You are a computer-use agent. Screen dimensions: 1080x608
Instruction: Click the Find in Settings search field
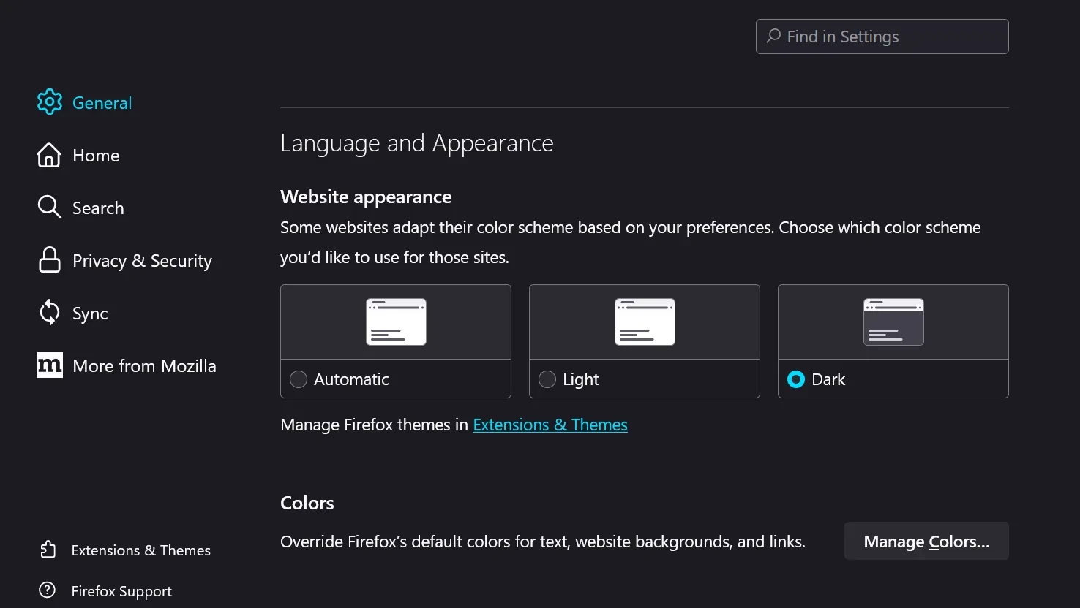tap(882, 37)
